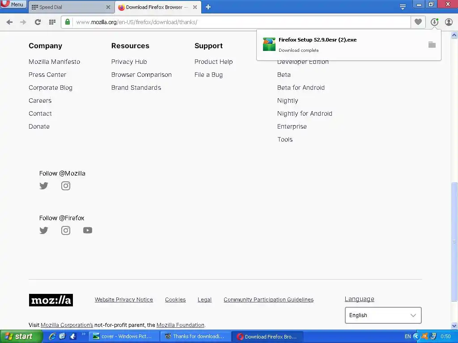Open the Tools link

coord(285,139)
